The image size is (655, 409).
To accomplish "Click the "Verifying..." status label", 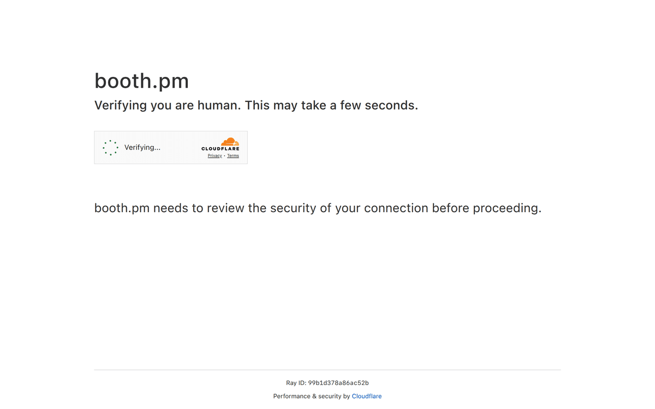I will (x=142, y=147).
